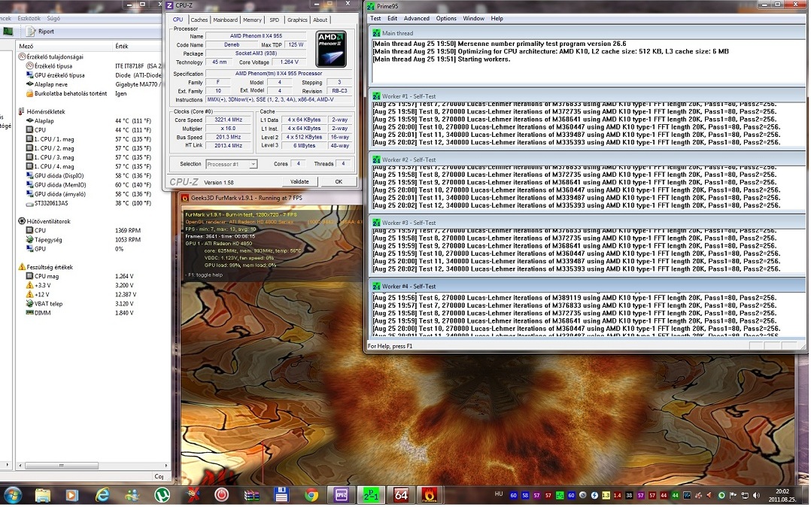Open the Súgó menu in the sensor window
Screen dimensions: 811x507
click(x=53, y=18)
